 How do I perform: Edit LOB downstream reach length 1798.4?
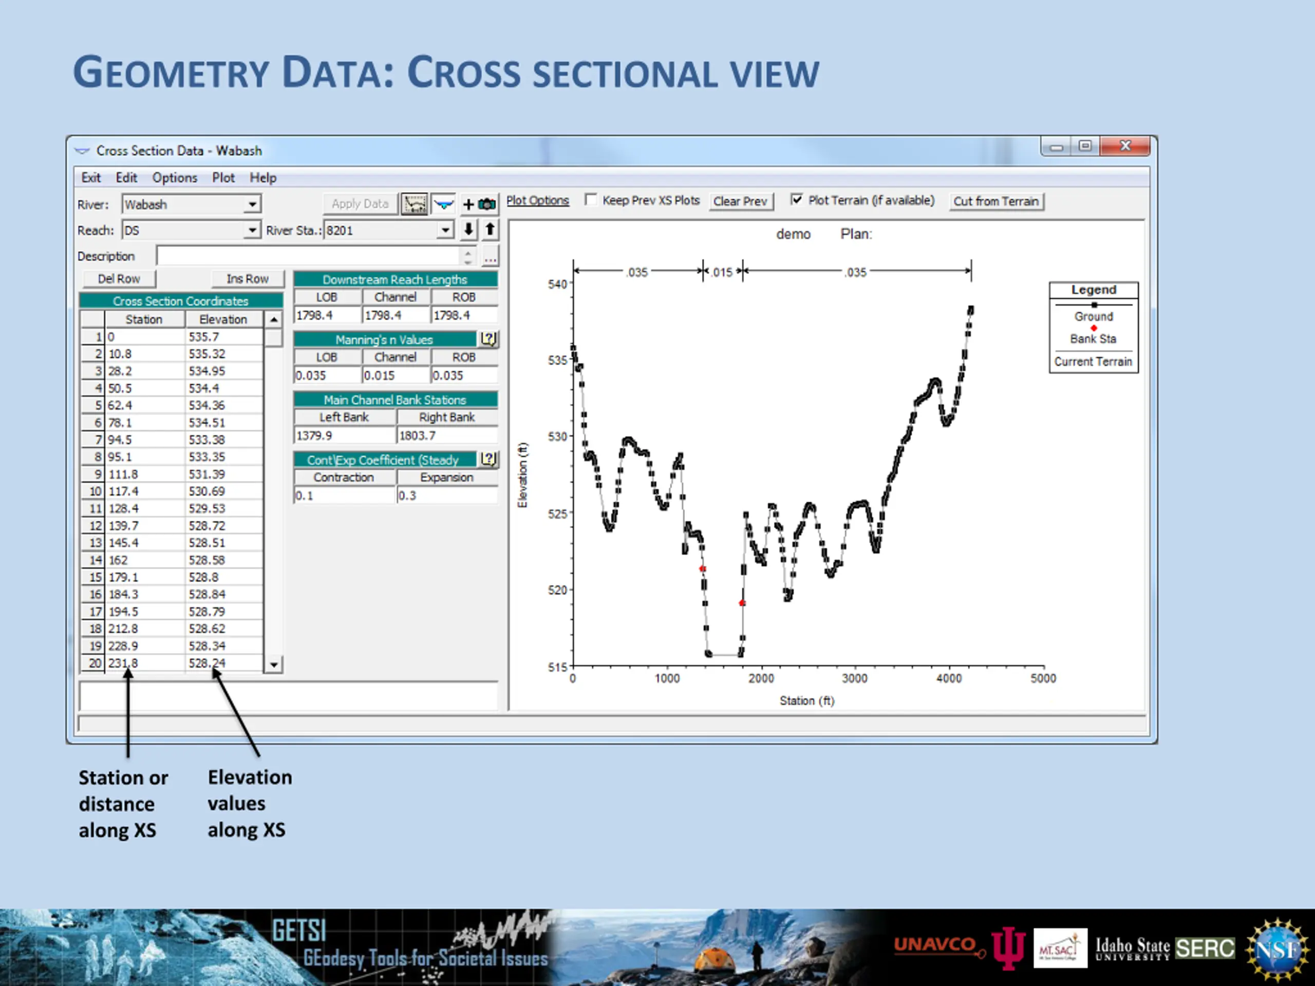pyautogui.click(x=328, y=315)
